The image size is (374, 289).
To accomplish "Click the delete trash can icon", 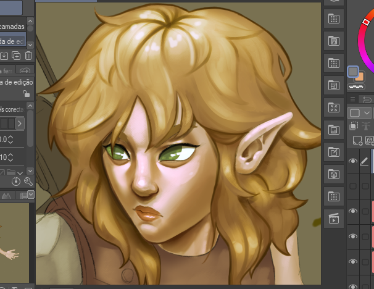I will (28, 56).
